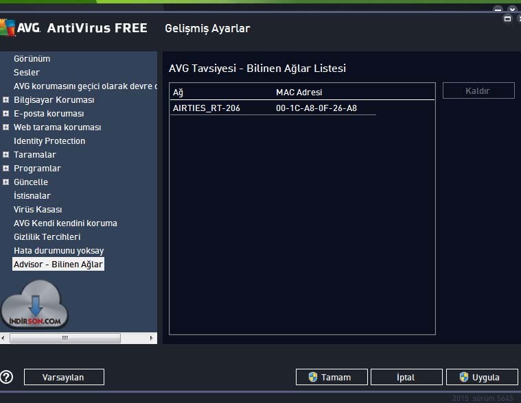Expand E-posta koruması tree node
The width and height of the screenshot is (521, 403).
5,114
